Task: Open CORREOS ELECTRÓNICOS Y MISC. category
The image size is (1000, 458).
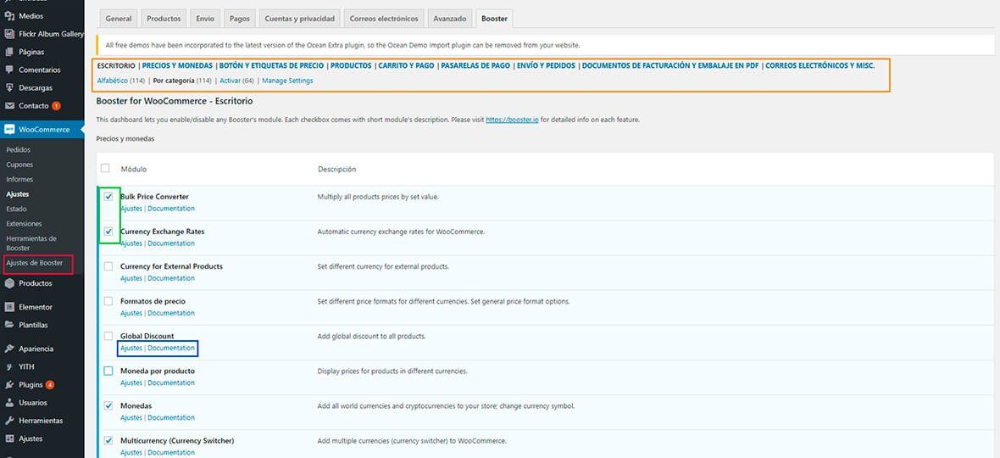Action: (x=820, y=65)
